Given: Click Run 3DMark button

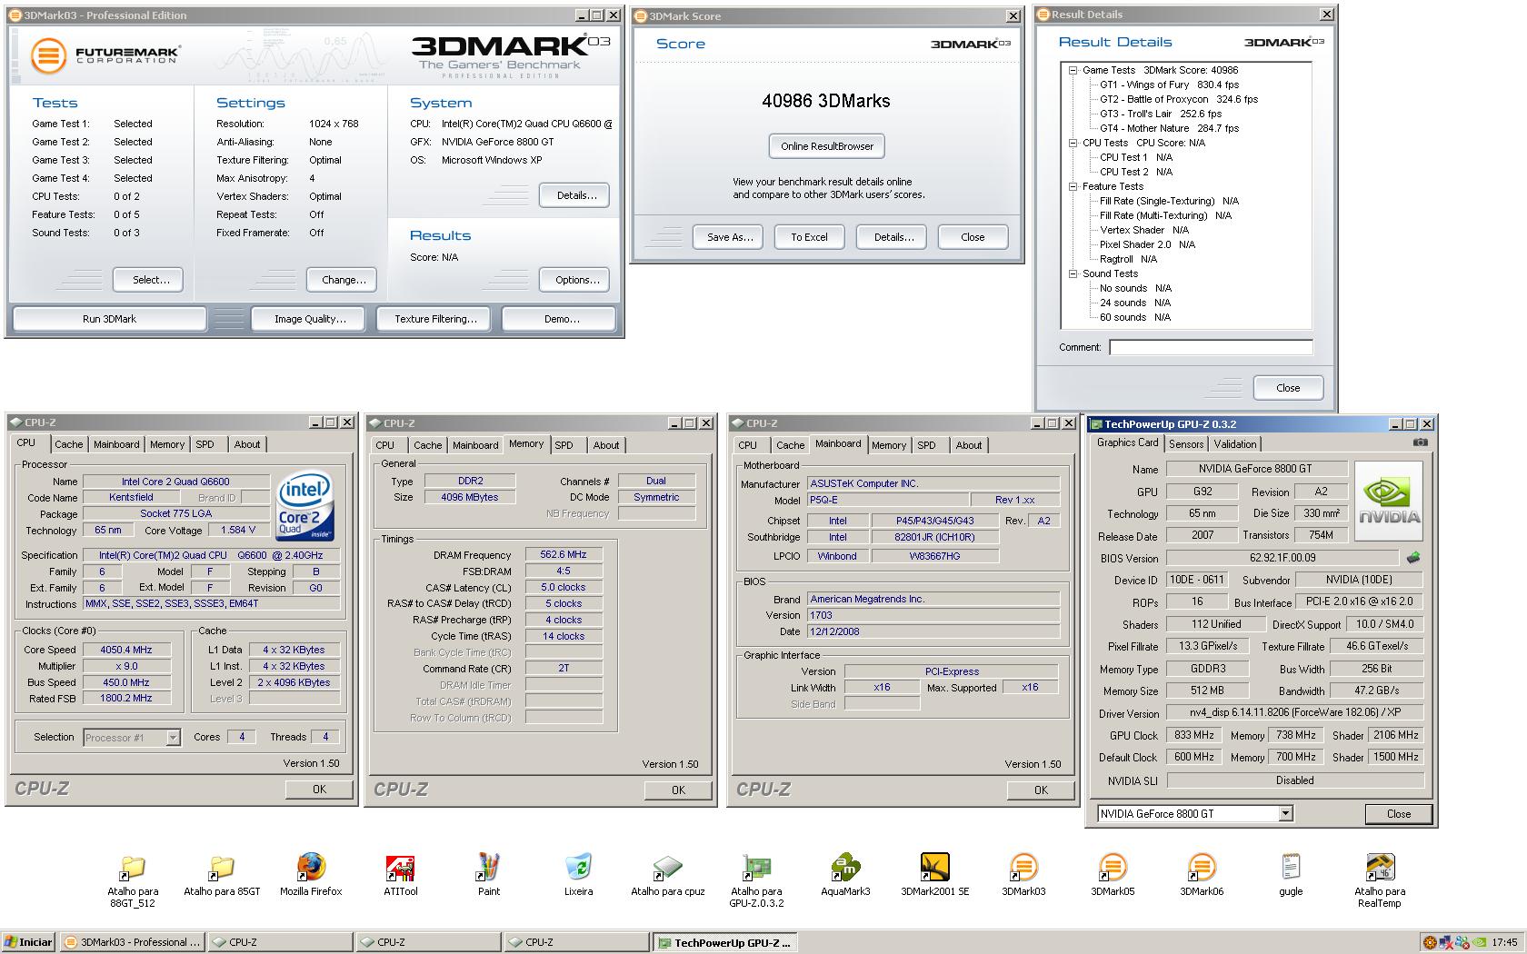Looking at the screenshot, I should [109, 319].
